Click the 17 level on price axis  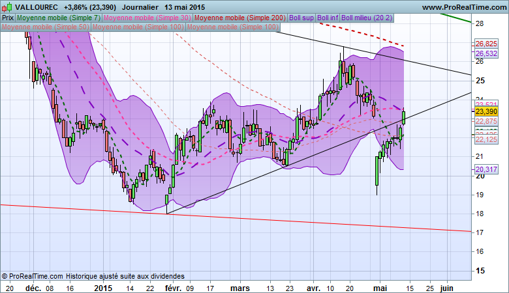coord(480,233)
